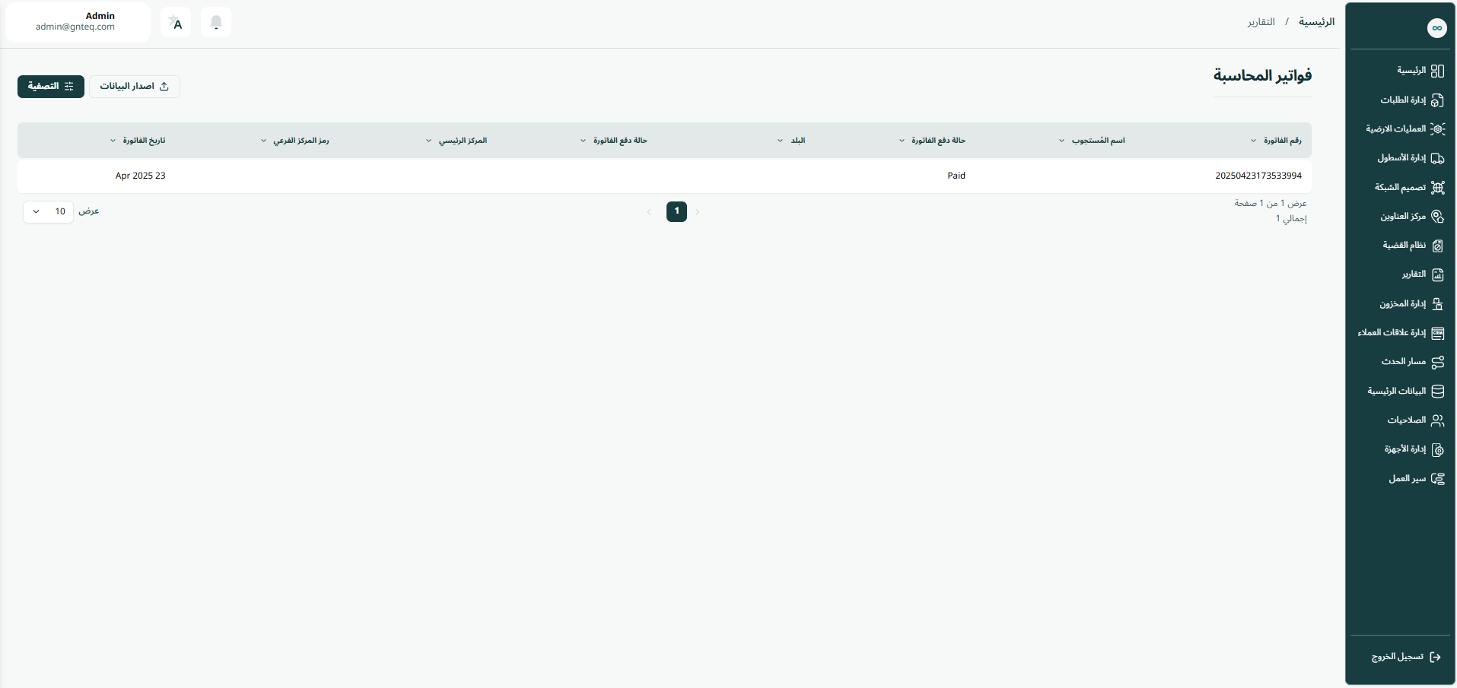Click the infinity logo in the sidebar

point(1436,28)
